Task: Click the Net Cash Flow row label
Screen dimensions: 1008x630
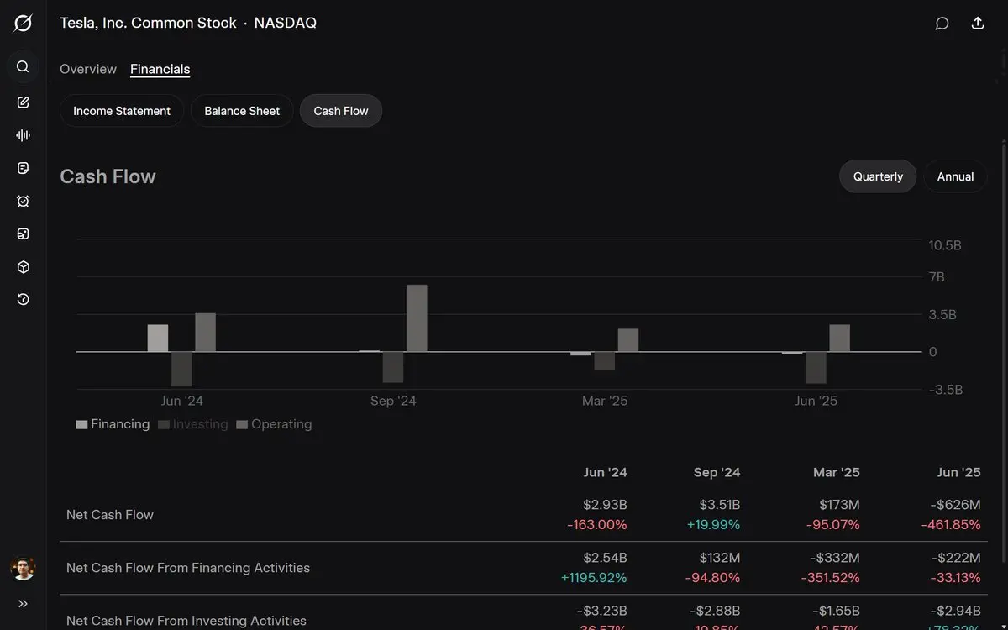Action: 110,515
